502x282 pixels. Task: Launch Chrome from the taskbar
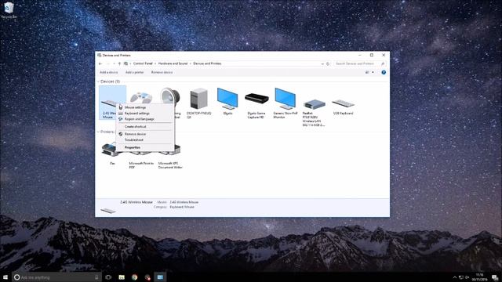134,277
